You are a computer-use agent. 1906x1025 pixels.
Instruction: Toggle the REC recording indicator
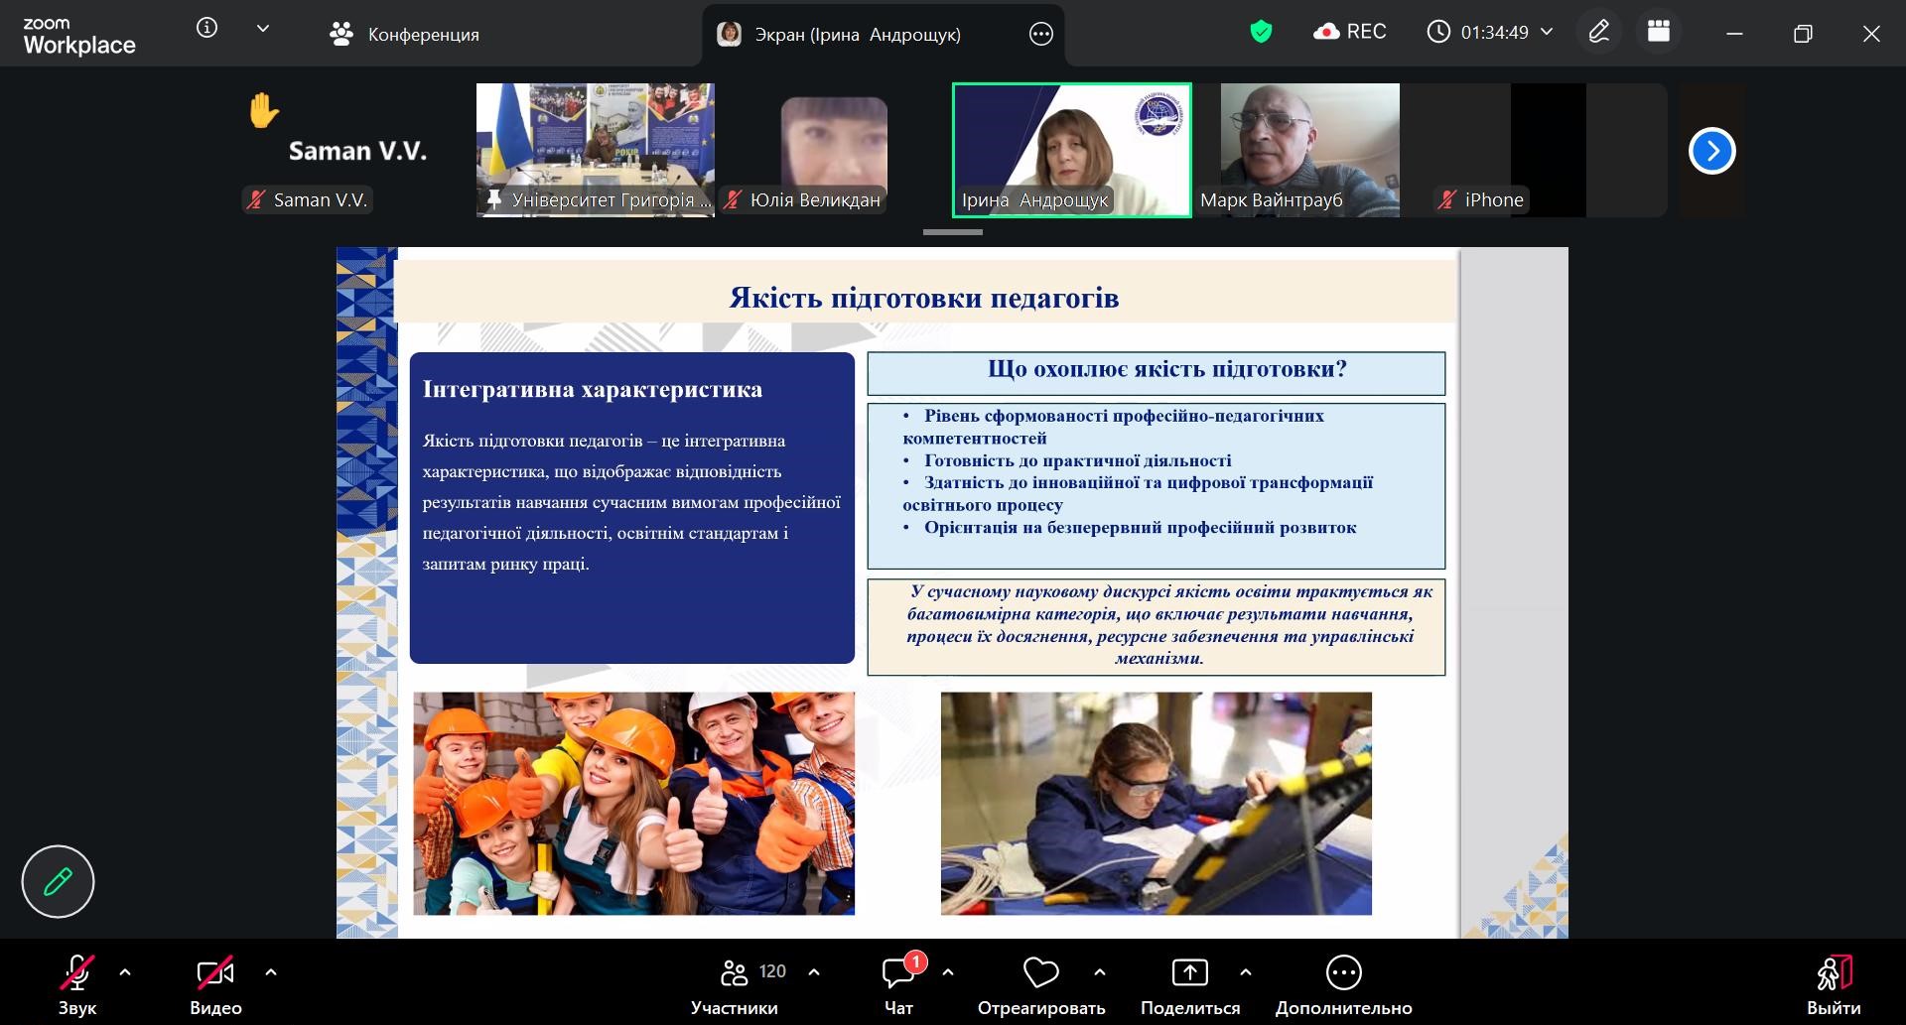point(1349,33)
